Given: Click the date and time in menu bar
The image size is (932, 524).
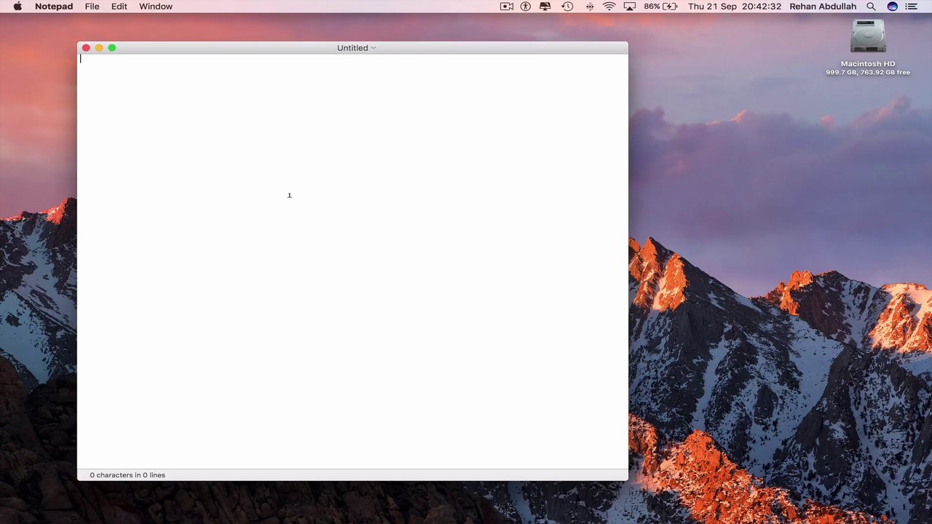Looking at the screenshot, I should click(x=735, y=7).
